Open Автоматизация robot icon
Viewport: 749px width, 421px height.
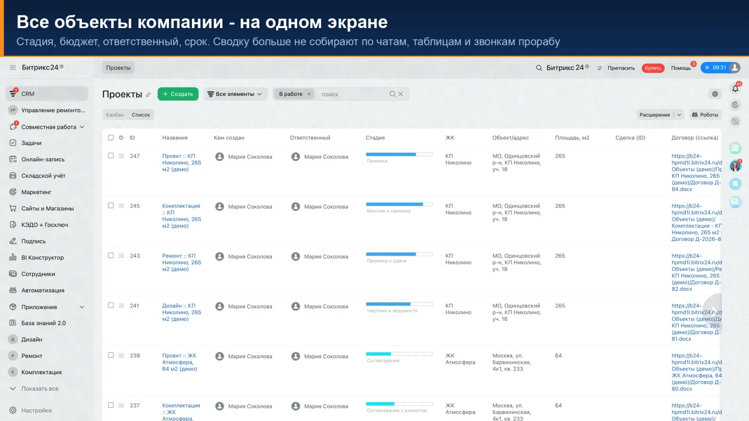tap(13, 290)
